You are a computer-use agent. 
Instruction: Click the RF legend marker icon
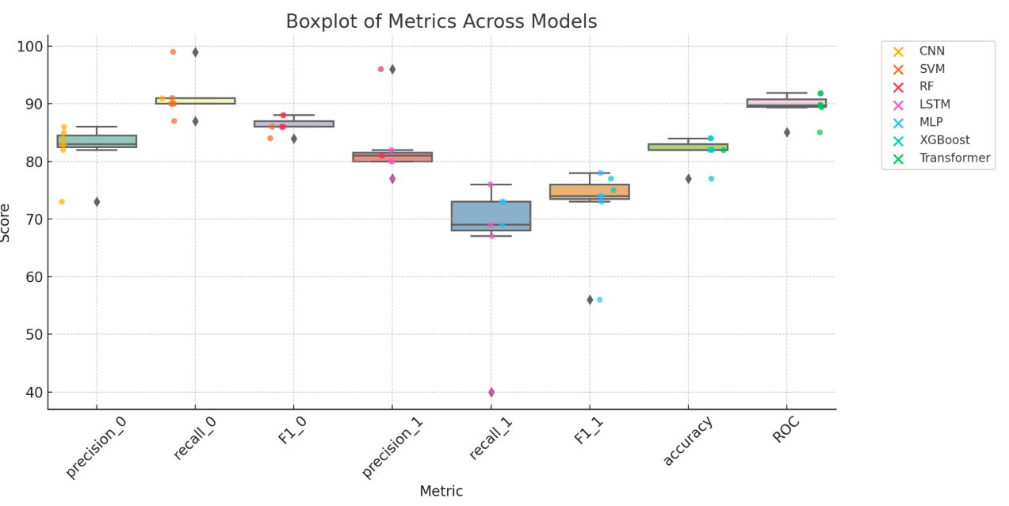point(898,87)
